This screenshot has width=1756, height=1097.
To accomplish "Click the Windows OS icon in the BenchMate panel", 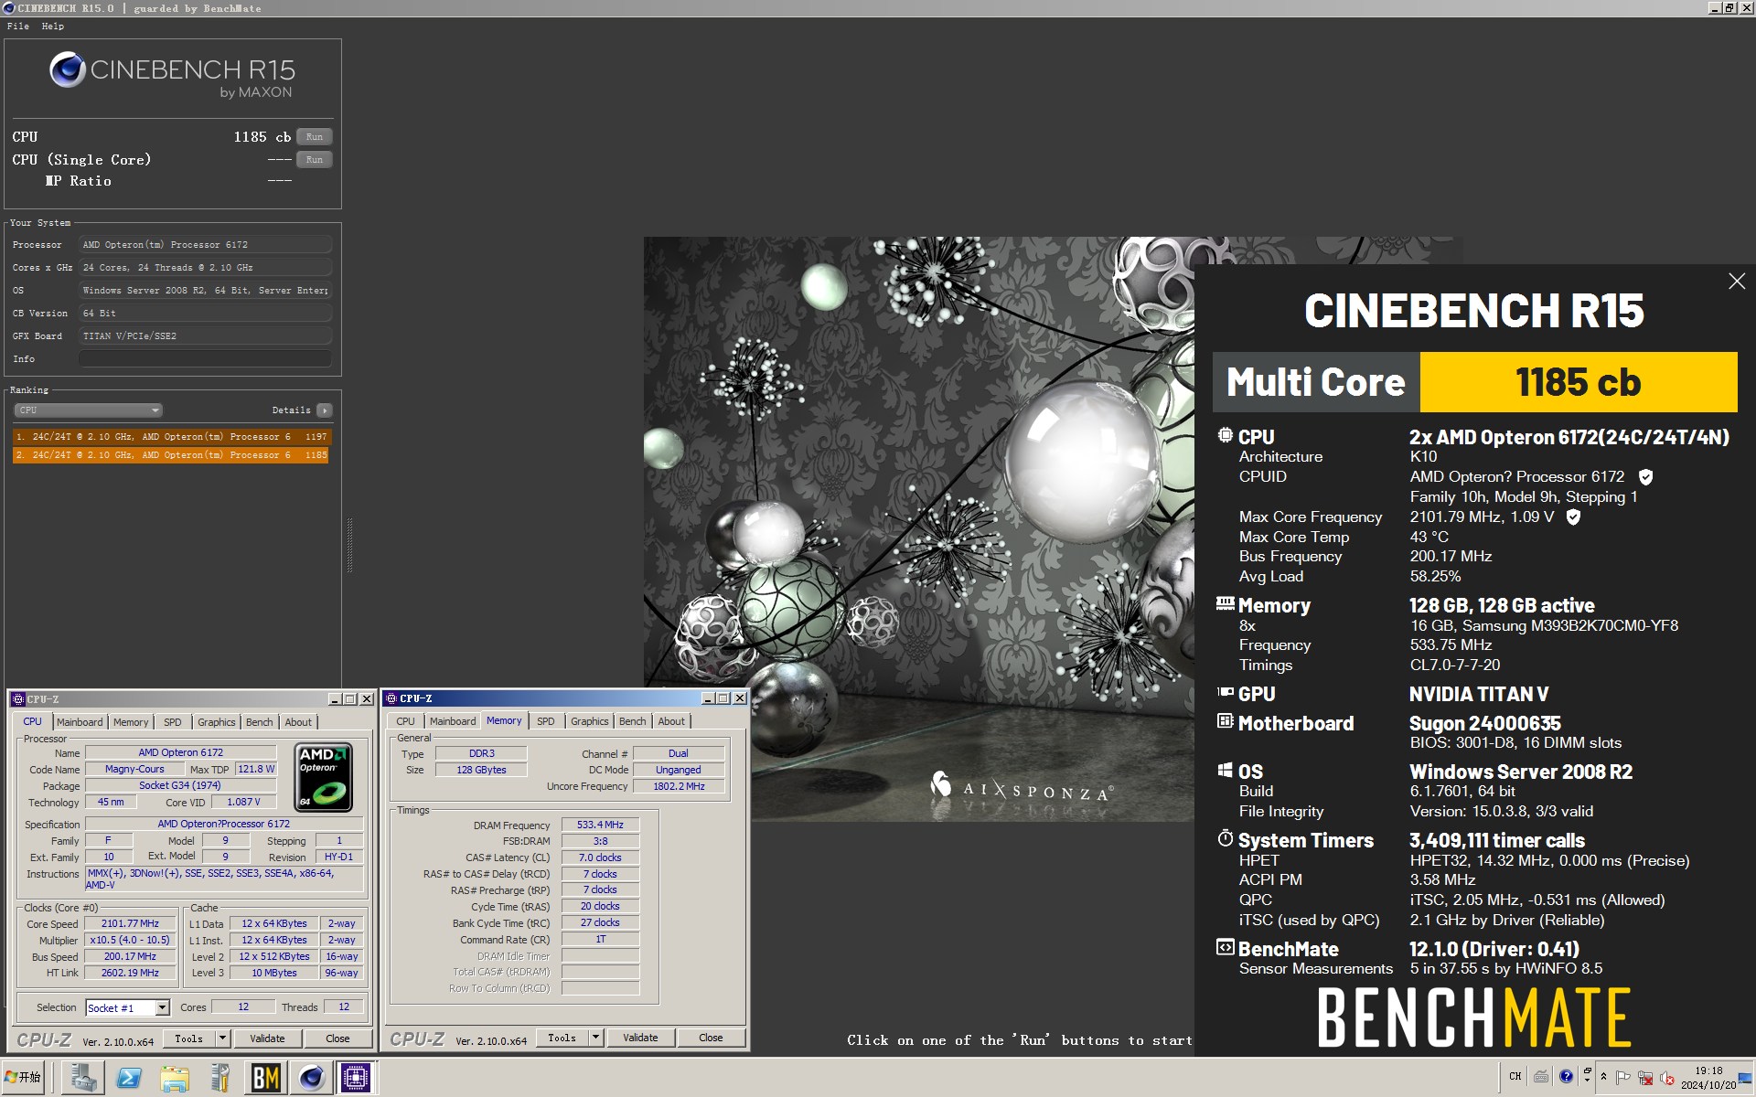I will pos(1225,770).
